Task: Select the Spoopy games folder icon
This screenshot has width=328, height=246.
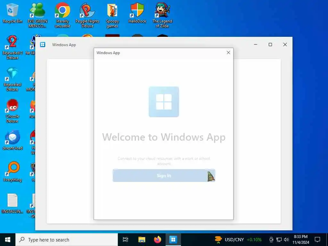Action: click(x=112, y=15)
